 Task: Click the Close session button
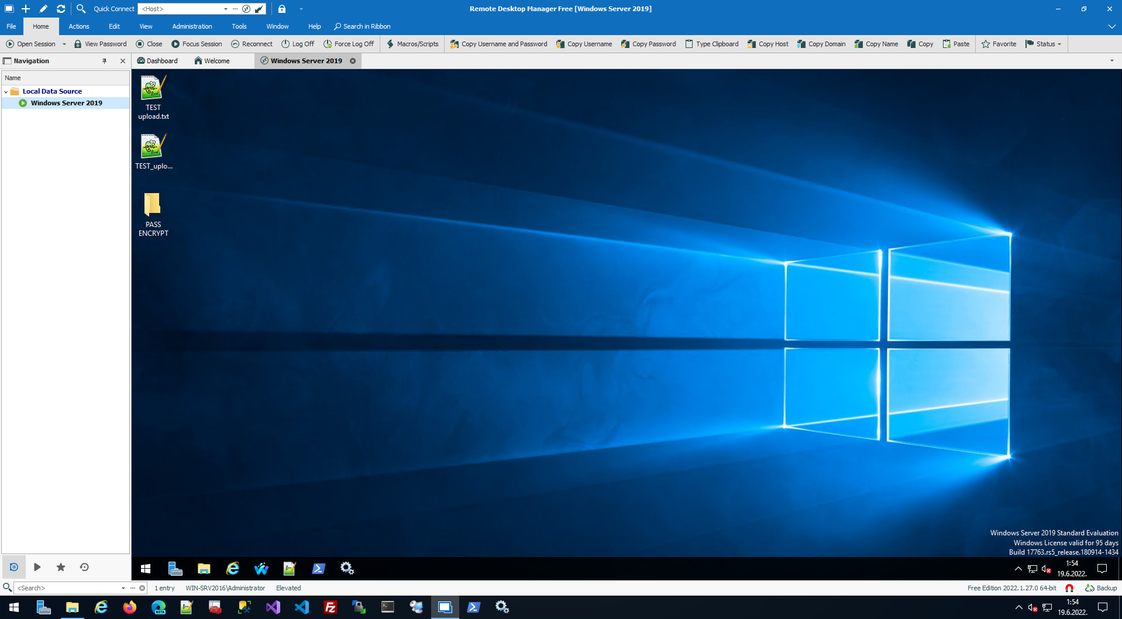(149, 44)
